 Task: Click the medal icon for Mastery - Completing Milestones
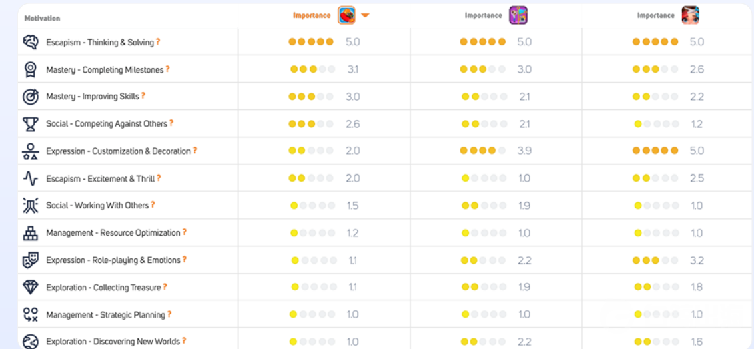point(31,69)
